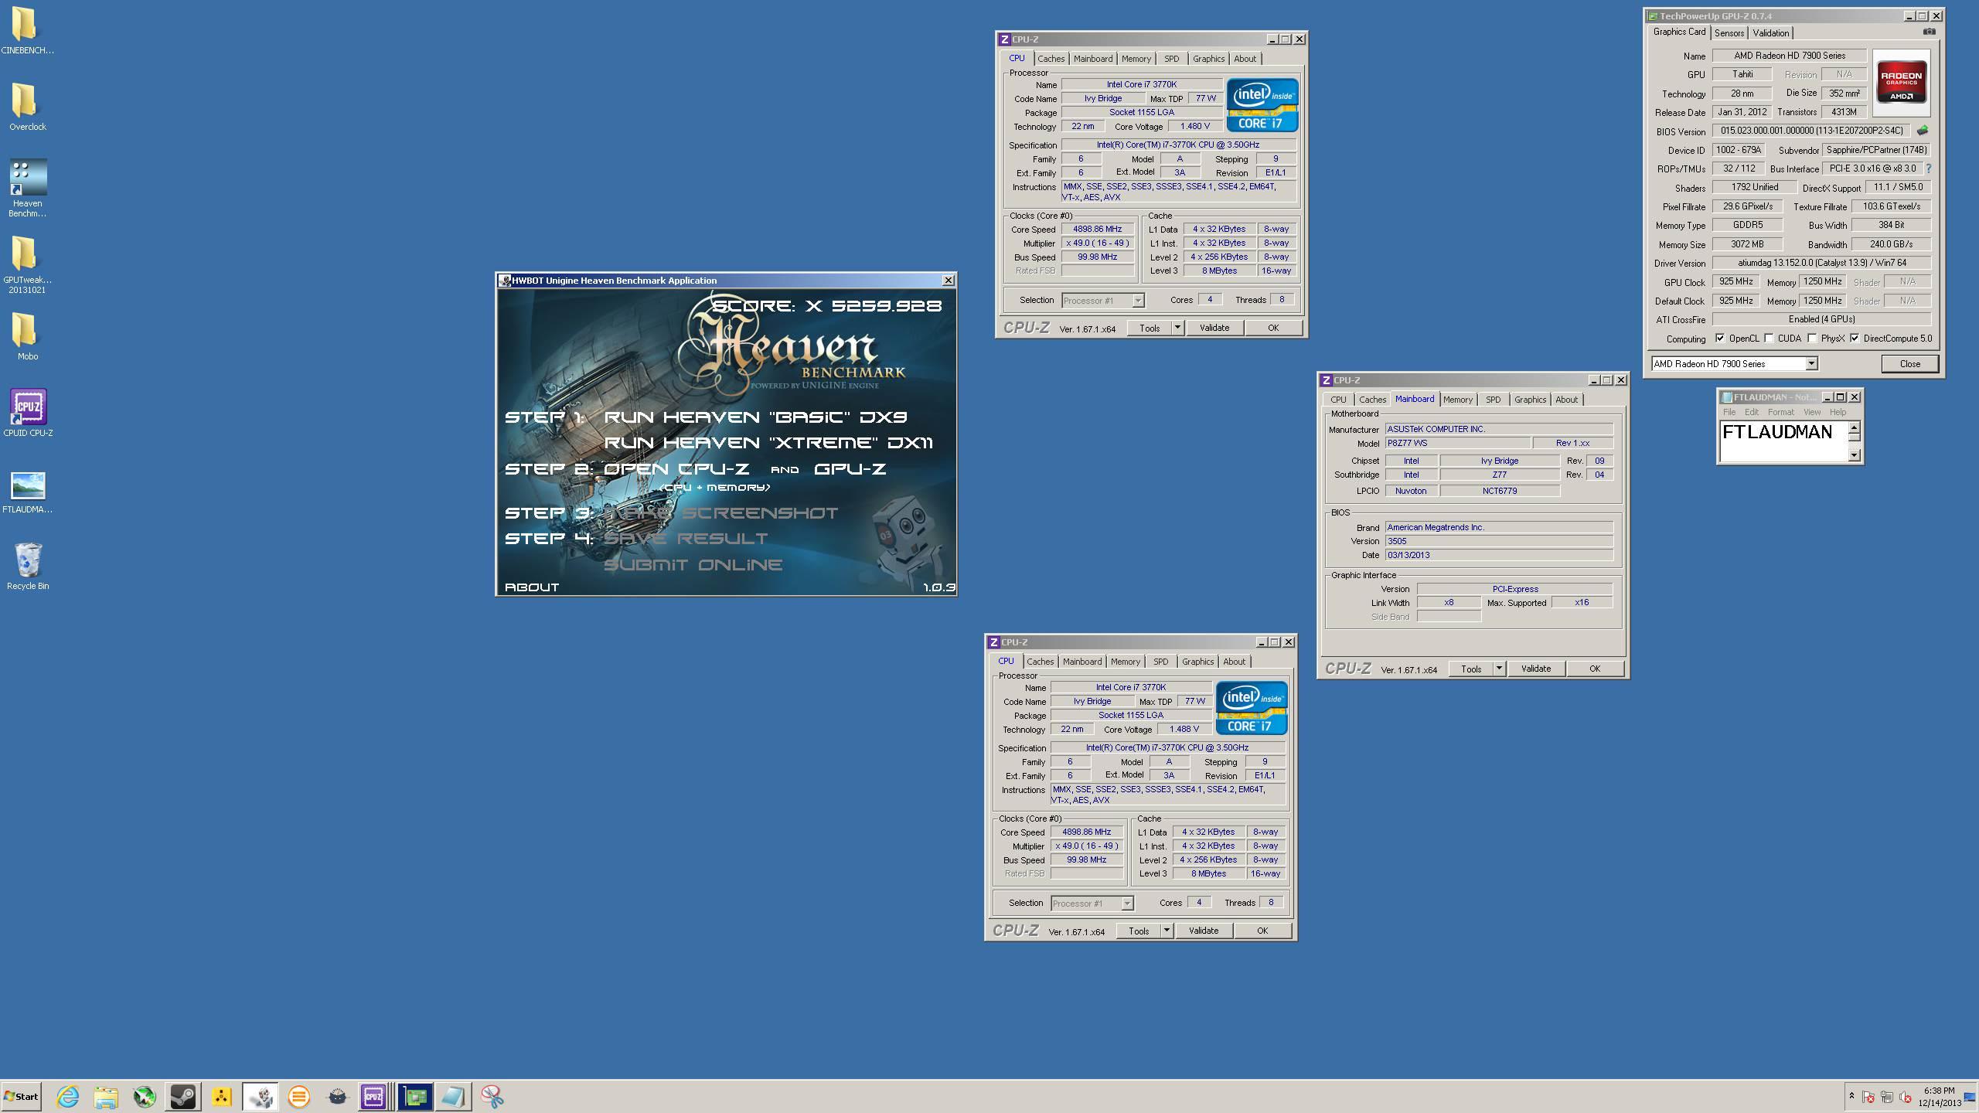Screen dimensions: 1979x1113
Task: Open Steam from the taskbar
Action: 183,1096
